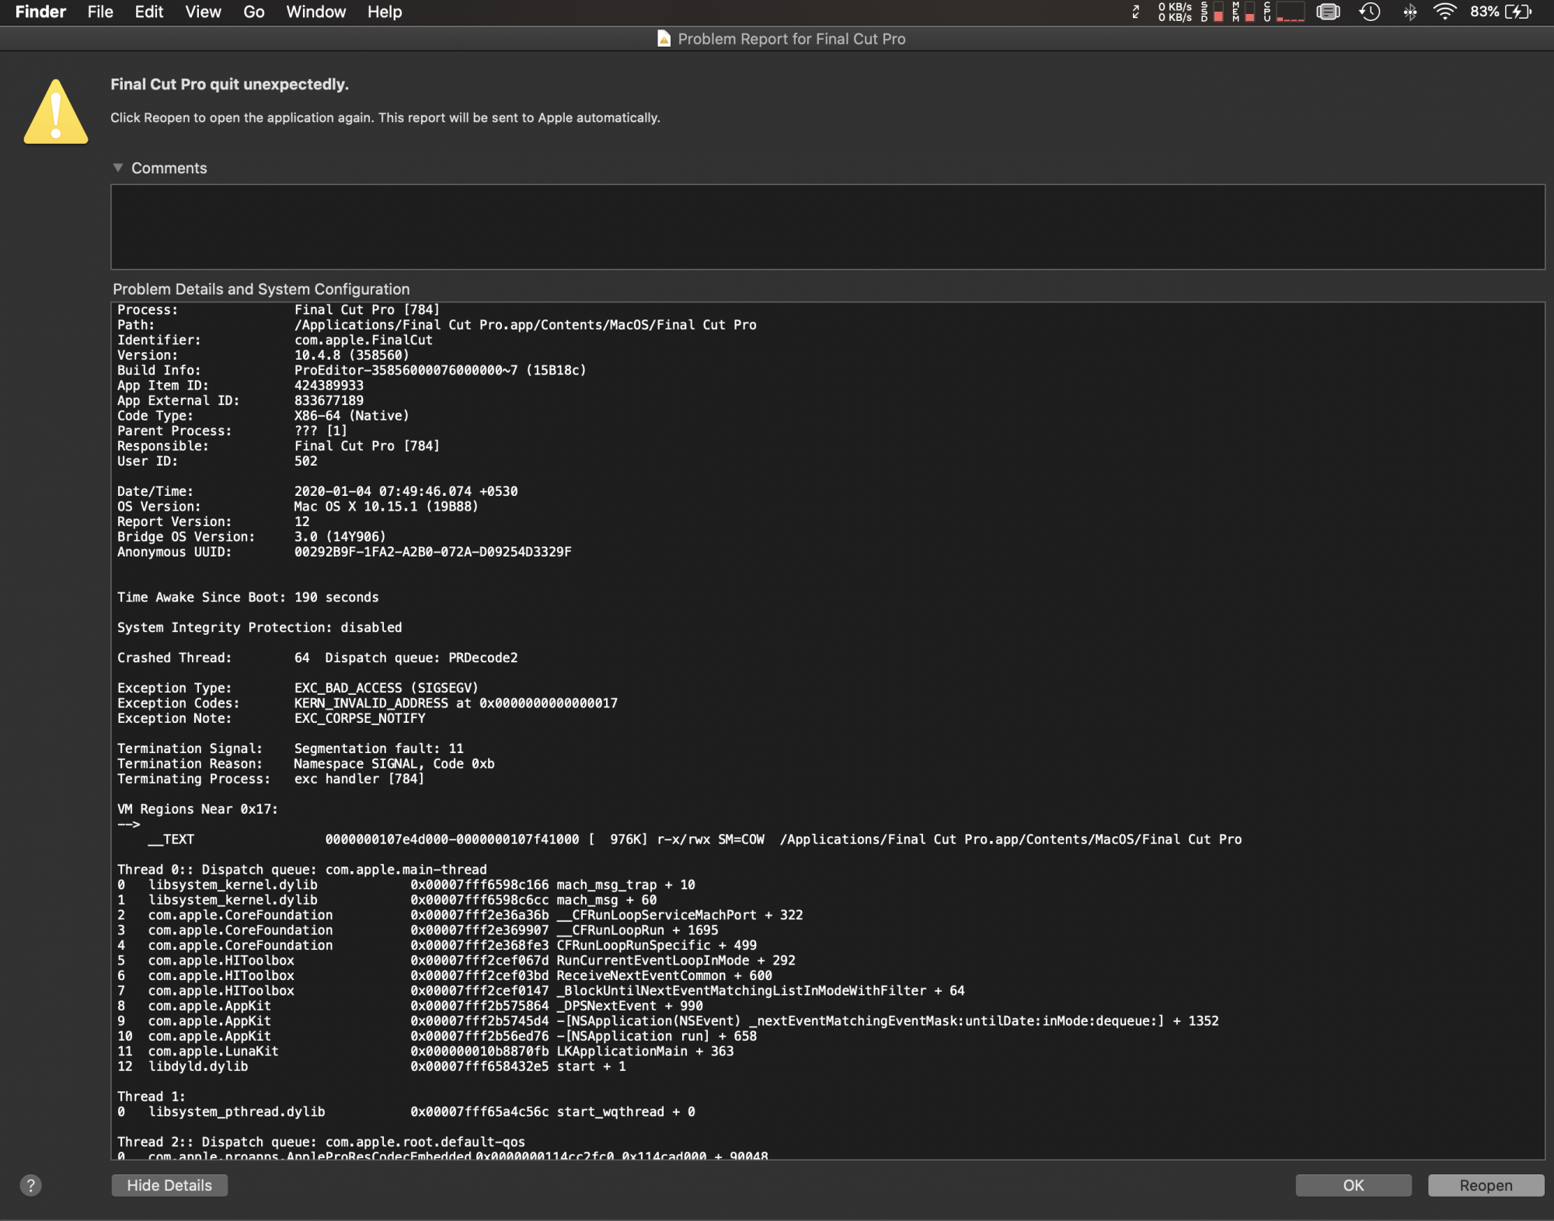1554x1221 pixels.
Task: Click the diagonal arrows icon in menu bar
Action: pos(1135,12)
